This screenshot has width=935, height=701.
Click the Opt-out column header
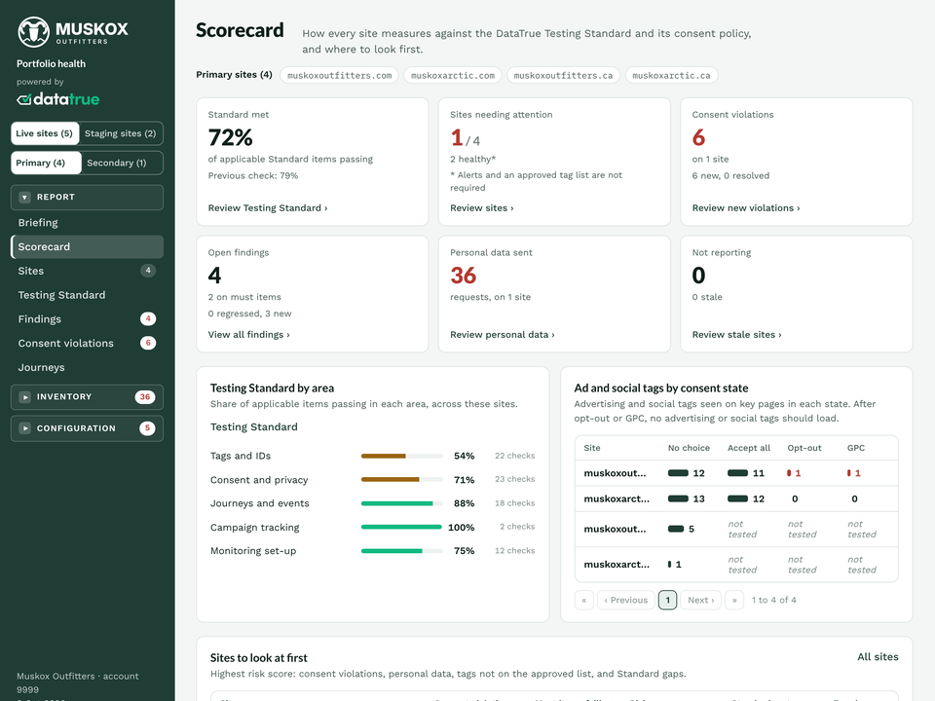click(x=804, y=448)
